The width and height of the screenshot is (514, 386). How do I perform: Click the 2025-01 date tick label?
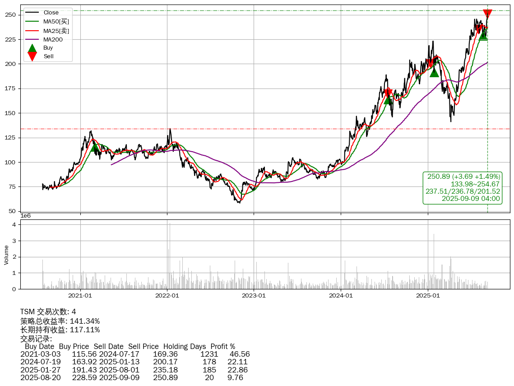click(x=428, y=296)
